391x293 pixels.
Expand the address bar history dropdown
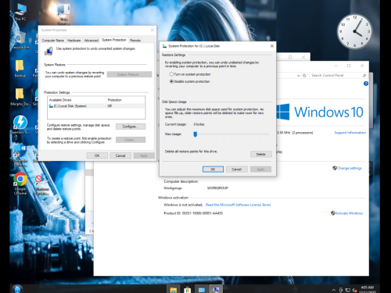tap(299, 76)
